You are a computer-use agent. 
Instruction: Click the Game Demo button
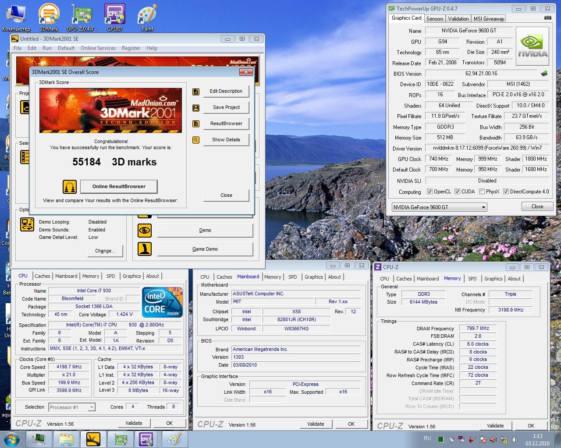pos(205,249)
